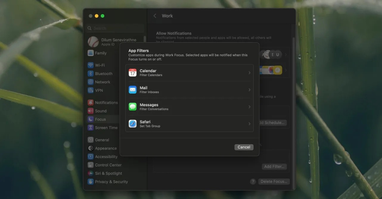
Task: Go back from the Work focus page
Action: tap(155, 16)
